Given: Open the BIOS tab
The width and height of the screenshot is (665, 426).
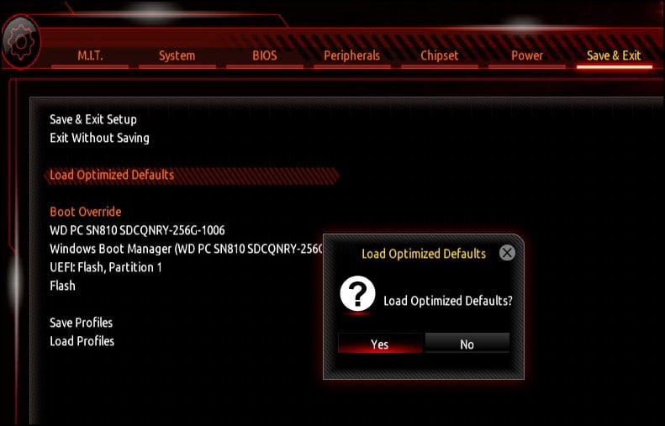Looking at the screenshot, I should pos(265,56).
